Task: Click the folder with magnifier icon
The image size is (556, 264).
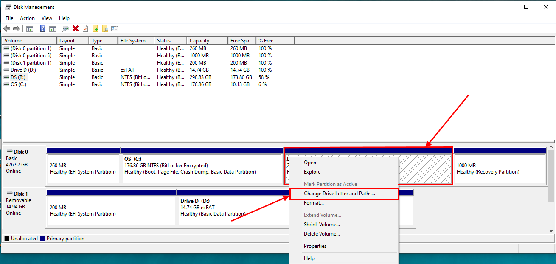Action: (105, 28)
